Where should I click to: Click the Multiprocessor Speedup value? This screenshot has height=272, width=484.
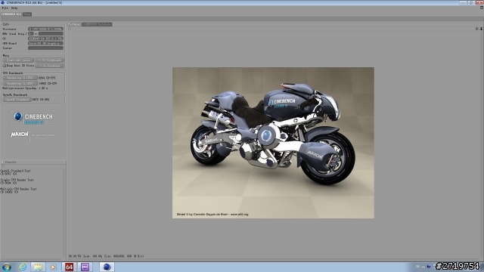tap(43, 88)
